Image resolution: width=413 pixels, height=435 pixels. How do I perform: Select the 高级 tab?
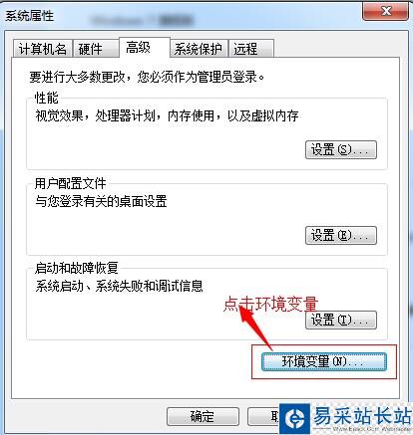145,48
